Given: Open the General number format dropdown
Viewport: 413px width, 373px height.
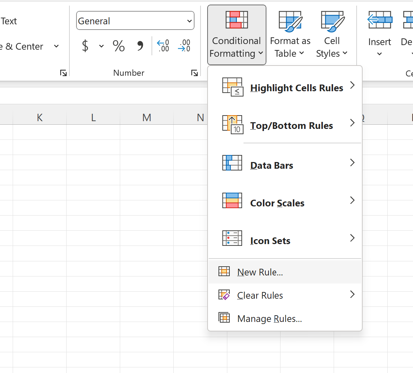Looking at the screenshot, I should pyautogui.click(x=135, y=20).
